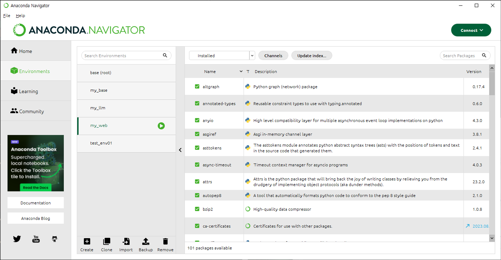Click the Create environment plus icon
Screen dimensions: 501x260
point(87,241)
